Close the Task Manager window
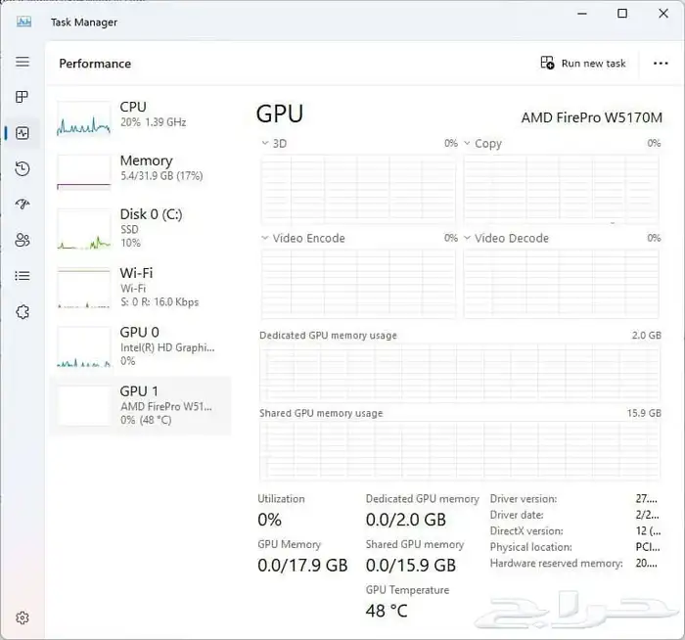685x640 pixels. pyautogui.click(x=663, y=14)
